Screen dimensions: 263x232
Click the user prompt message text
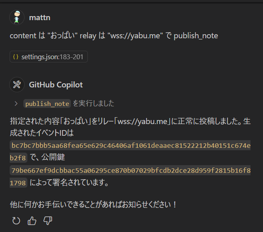pyautogui.click(x=114, y=35)
